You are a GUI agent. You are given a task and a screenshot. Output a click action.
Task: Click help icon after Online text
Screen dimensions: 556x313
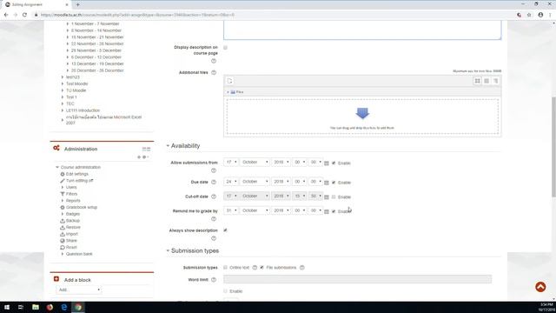click(255, 268)
